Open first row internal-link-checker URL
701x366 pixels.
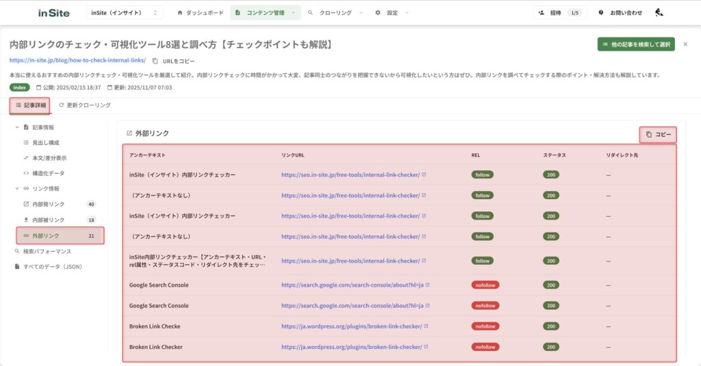tap(350, 175)
